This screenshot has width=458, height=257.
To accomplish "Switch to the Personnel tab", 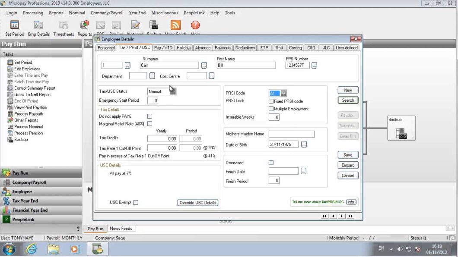I will pyautogui.click(x=106, y=48).
